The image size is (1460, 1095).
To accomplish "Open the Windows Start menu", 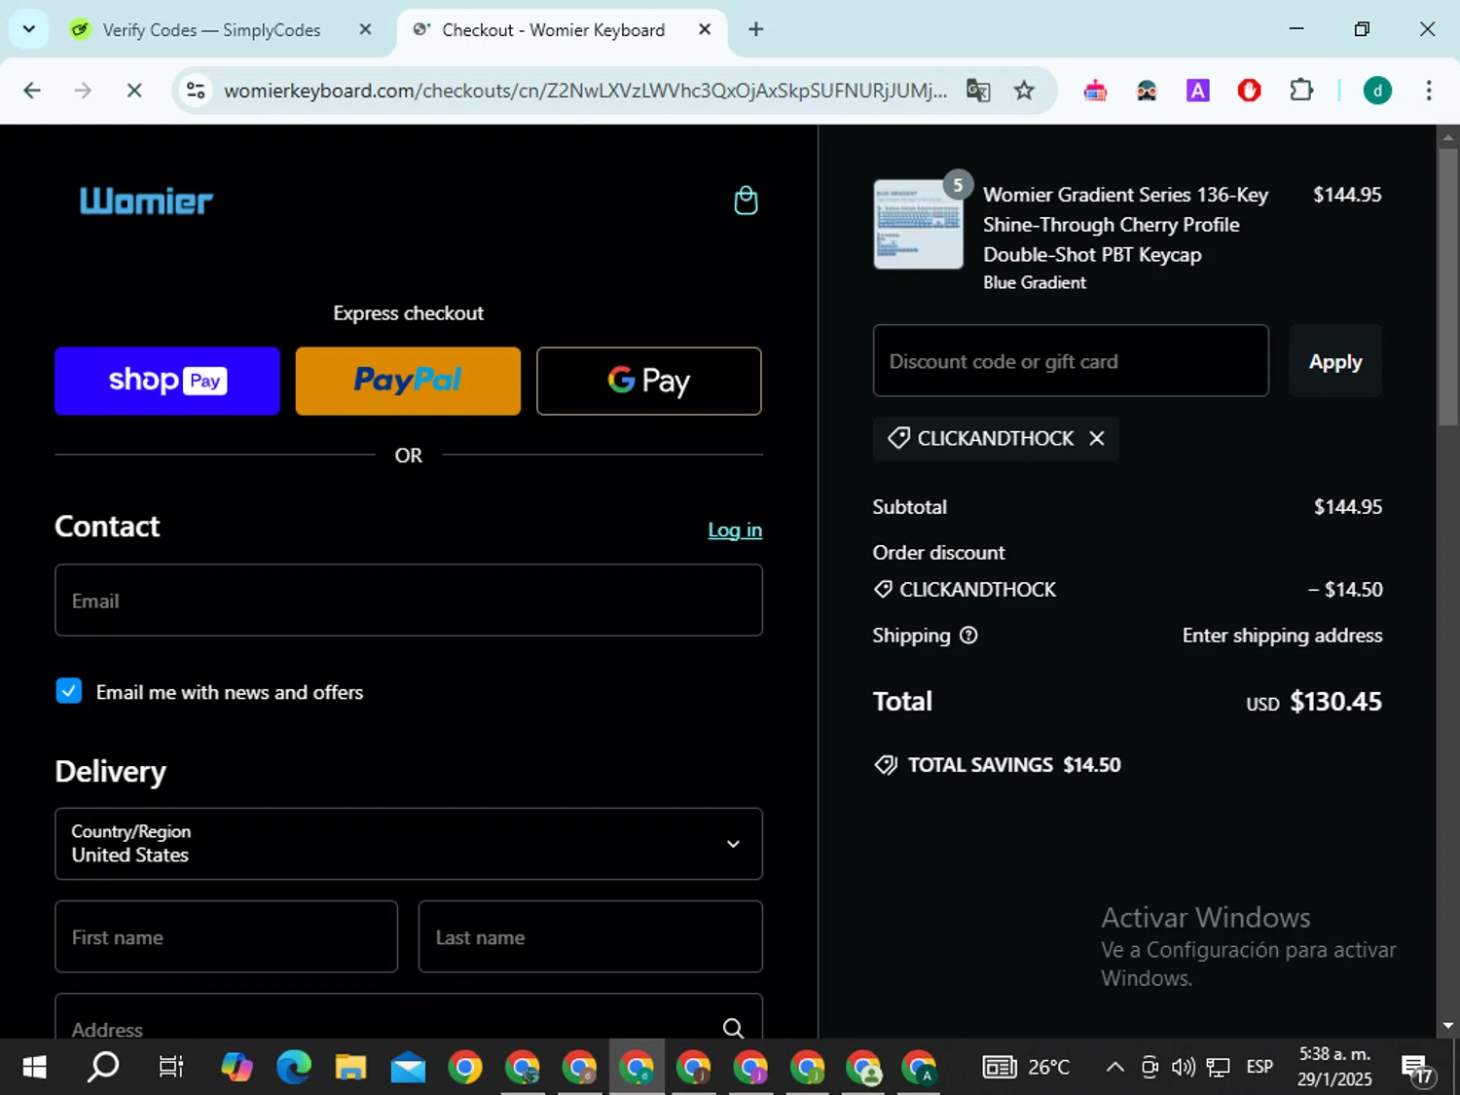I will 34,1068.
